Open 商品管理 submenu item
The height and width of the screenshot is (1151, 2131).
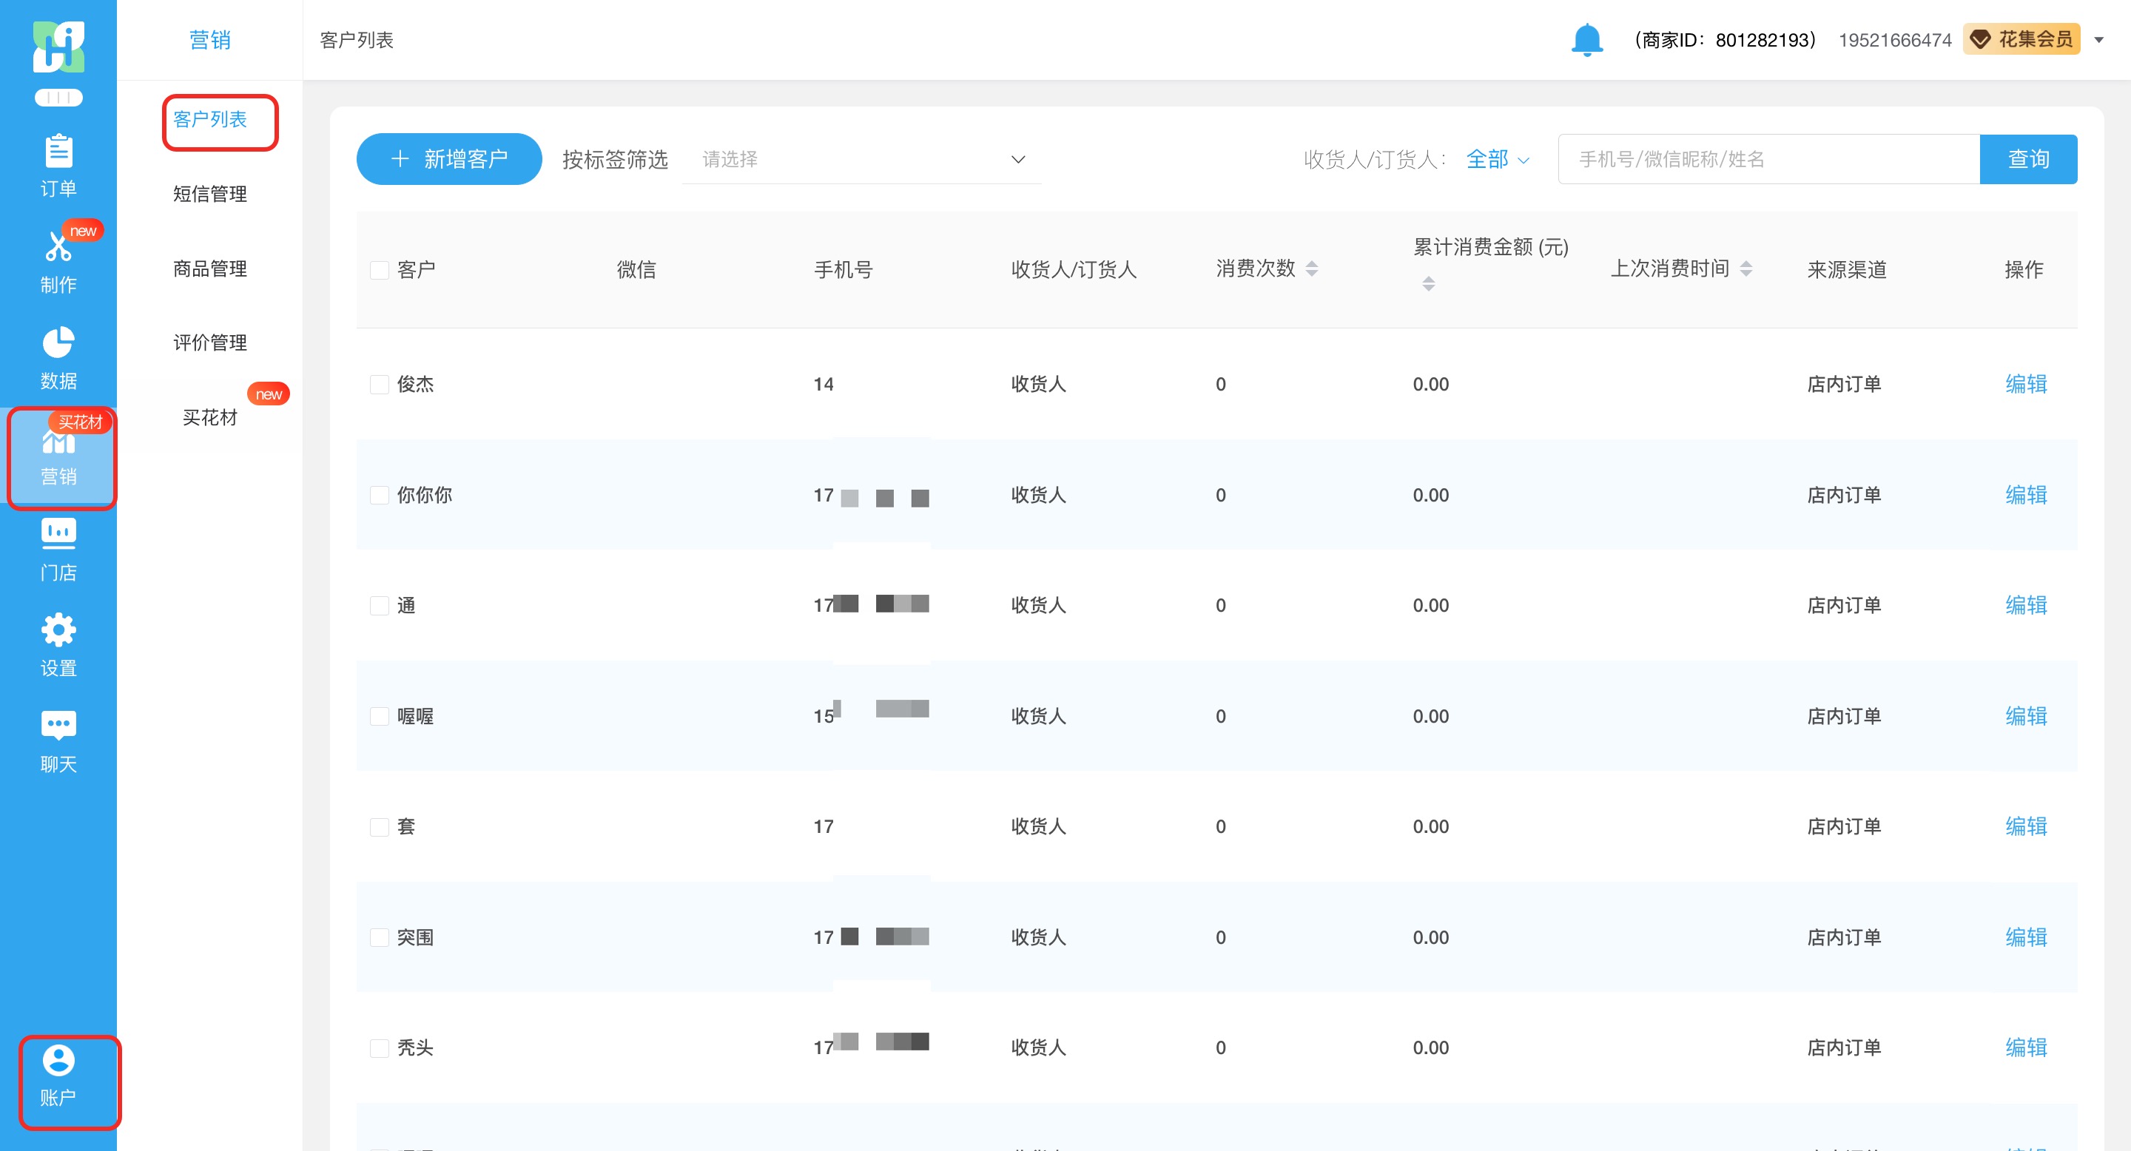pyautogui.click(x=210, y=269)
